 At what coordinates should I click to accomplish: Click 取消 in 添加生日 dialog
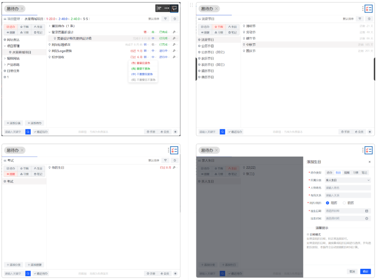[x=352, y=271]
